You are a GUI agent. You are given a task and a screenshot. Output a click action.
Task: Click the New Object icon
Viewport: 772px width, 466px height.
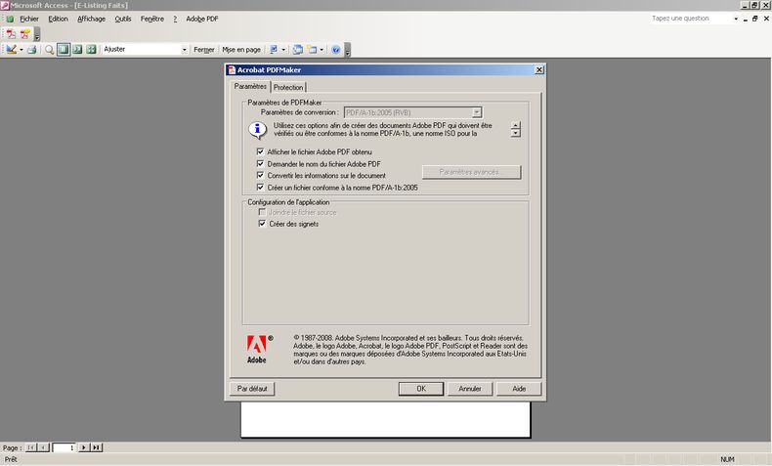[312, 49]
